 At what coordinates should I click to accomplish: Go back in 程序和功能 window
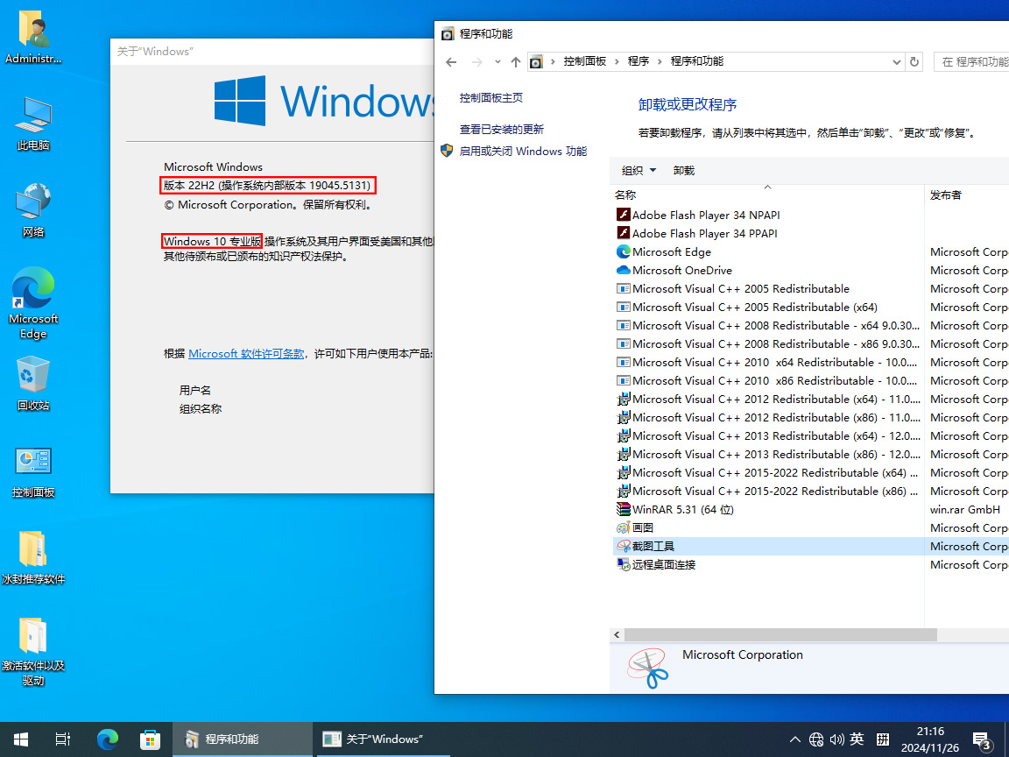(x=451, y=62)
